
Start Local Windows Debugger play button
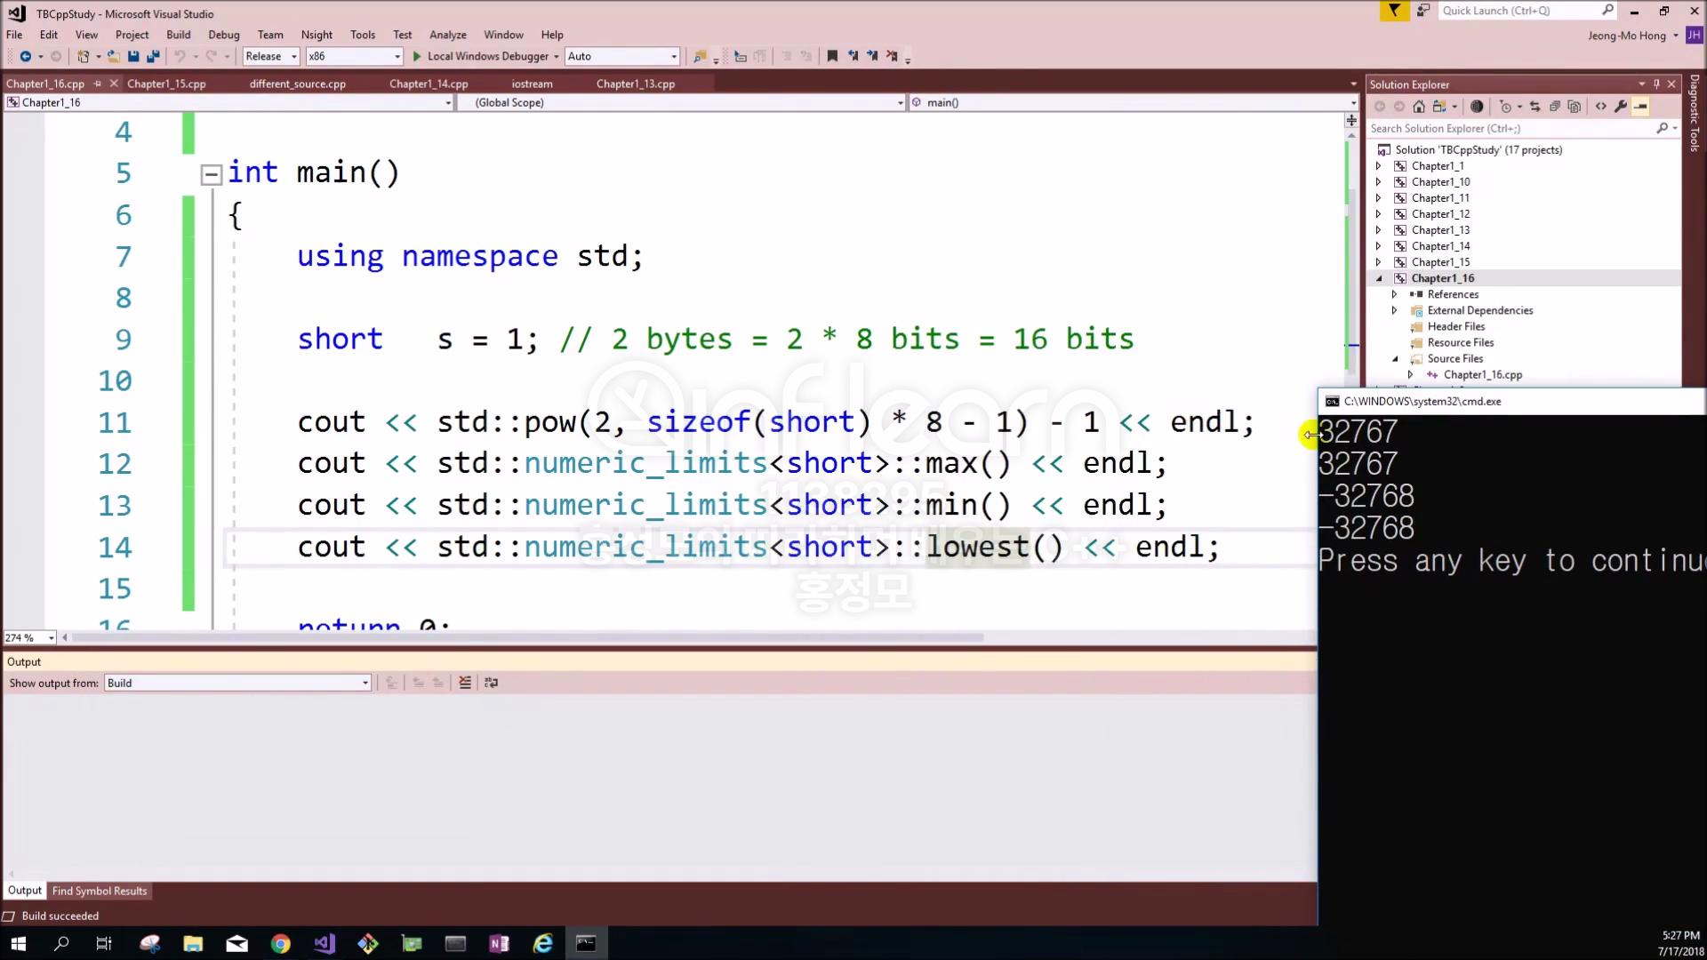point(417,56)
